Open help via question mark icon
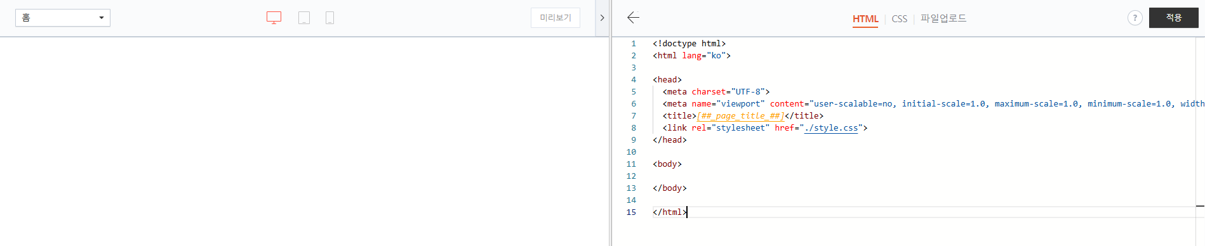 [1135, 18]
